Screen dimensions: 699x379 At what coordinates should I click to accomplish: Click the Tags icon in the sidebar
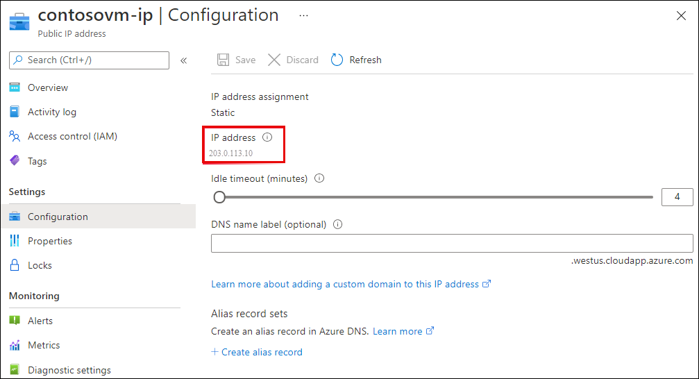pyautogui.click(x=15, y=161)
